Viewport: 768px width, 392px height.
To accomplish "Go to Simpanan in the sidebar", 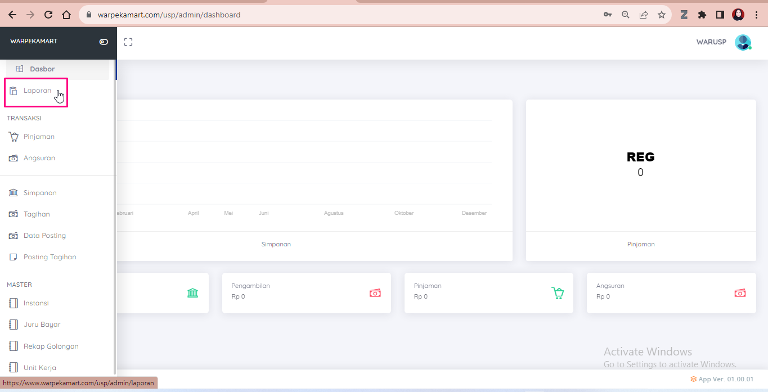I will [40, 193].
